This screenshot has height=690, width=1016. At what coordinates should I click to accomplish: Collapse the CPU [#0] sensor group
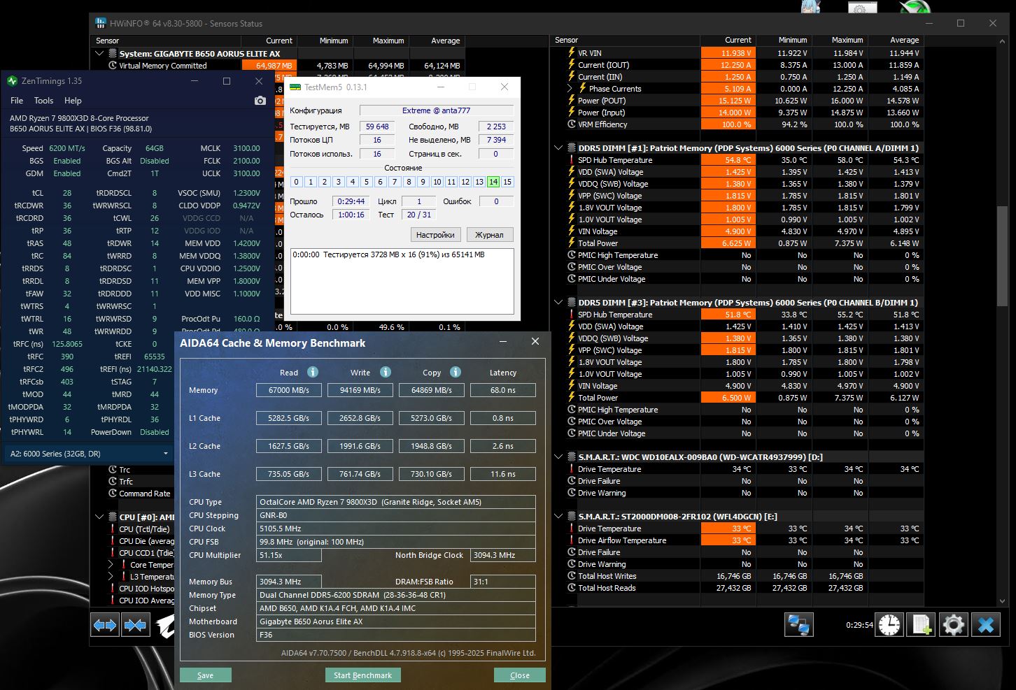99,517
